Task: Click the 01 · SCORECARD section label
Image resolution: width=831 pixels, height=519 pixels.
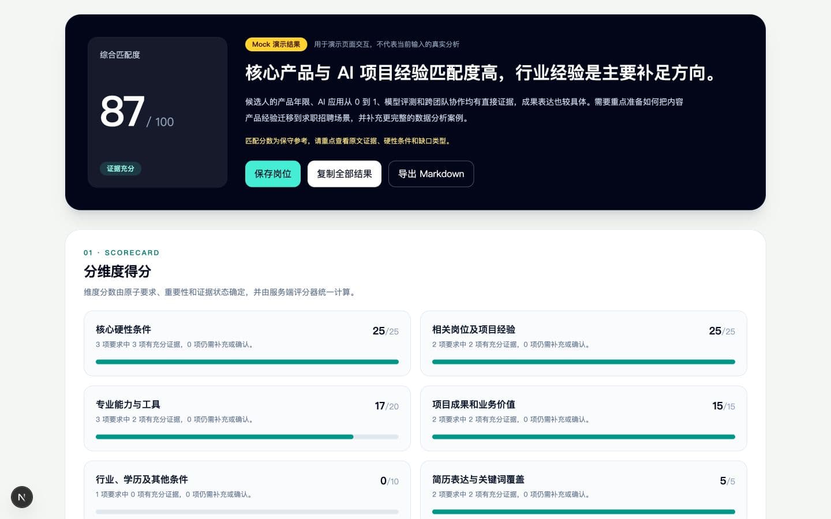Action: tap(121, 253)
